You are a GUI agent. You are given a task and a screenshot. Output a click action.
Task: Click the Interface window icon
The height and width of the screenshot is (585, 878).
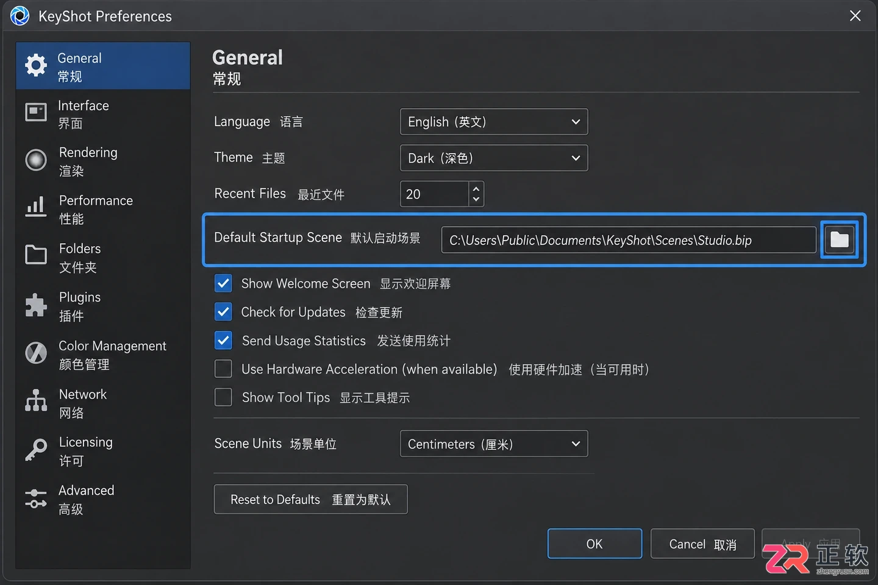(36, 113)
